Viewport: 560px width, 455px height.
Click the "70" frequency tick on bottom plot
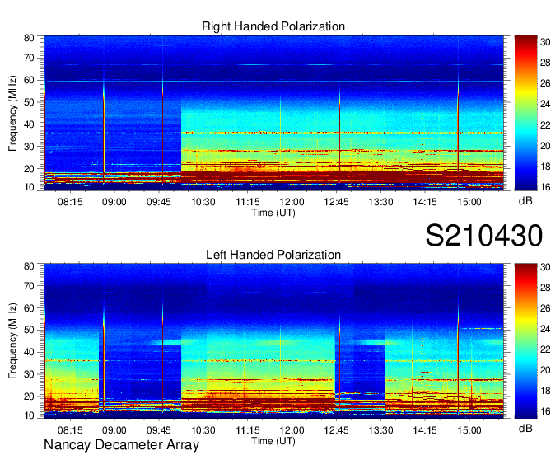(x=29, y=286)
